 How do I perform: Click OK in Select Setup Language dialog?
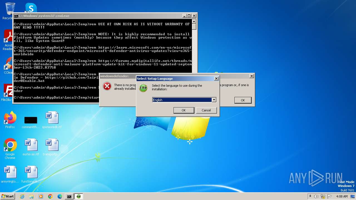coord(184,110)
